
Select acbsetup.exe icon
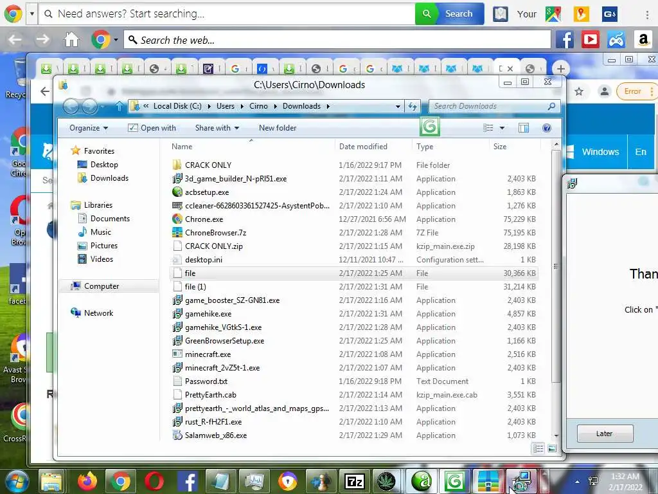click(177, 192)
